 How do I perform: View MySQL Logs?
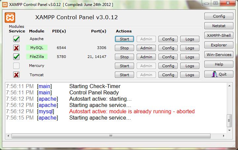coord(190,48)
